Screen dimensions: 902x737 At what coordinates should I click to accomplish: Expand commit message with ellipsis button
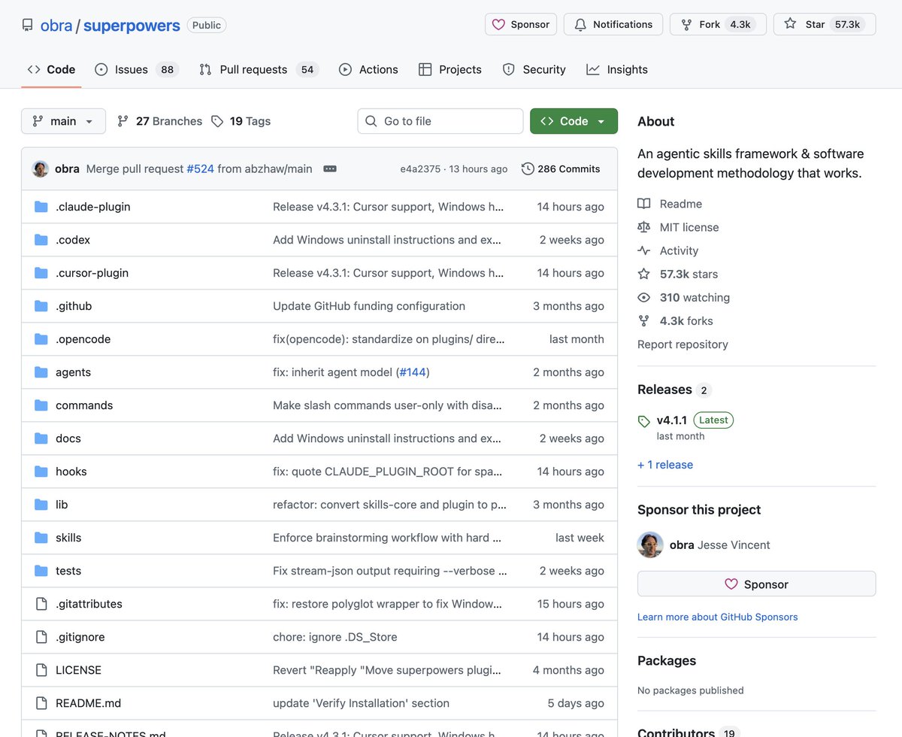point(330,168)
